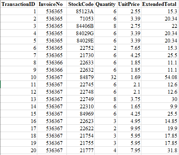
Task: Select Quantity cell 32
Action: (106, 77)
